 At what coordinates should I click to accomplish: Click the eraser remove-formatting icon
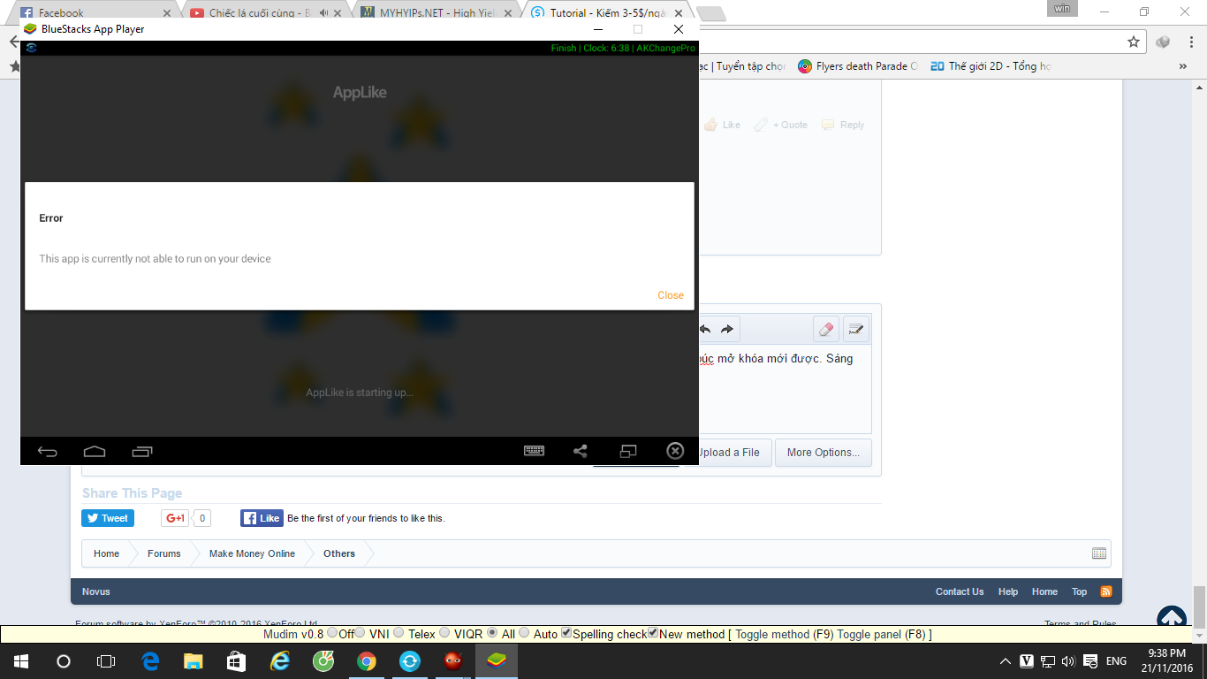[x=826, y=330]
